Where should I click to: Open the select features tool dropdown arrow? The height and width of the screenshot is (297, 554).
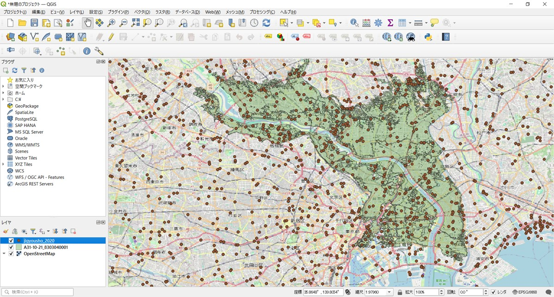click(293, 23)
